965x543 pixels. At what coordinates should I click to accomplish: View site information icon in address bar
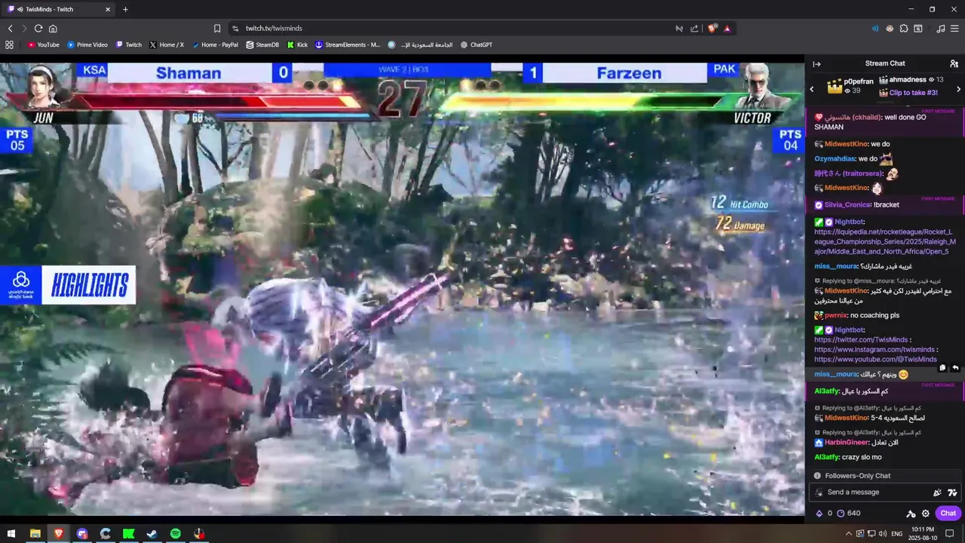tap(235, 29)
